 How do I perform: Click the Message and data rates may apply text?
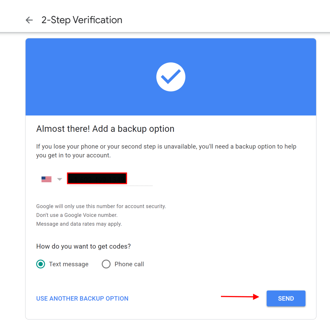[x=79, y=224]
